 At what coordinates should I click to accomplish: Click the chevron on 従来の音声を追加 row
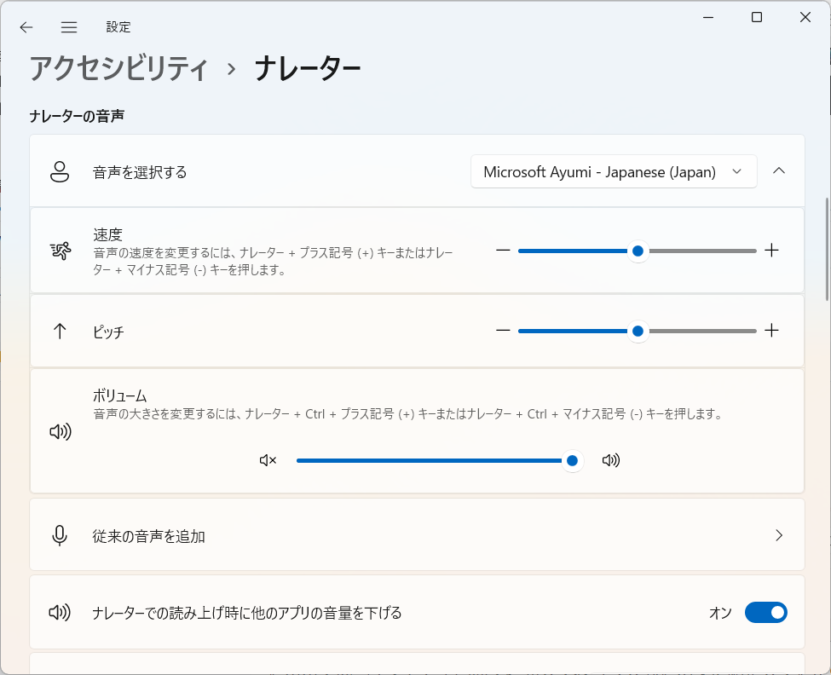click(x=778, y=535)
